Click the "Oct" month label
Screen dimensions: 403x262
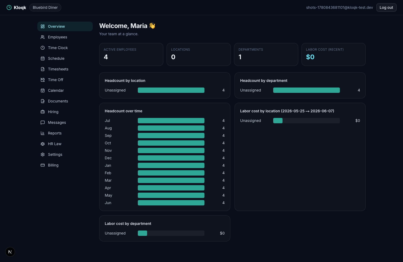pyautogui.click(x=108, y=143)
